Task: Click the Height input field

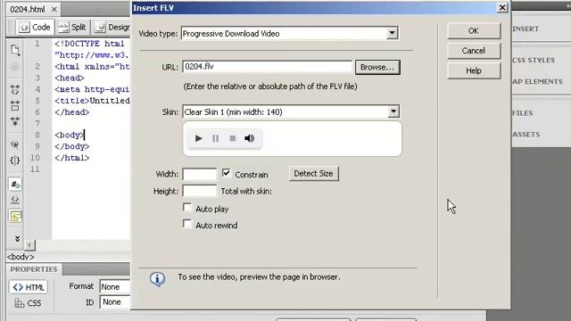Action: [199, 191]
